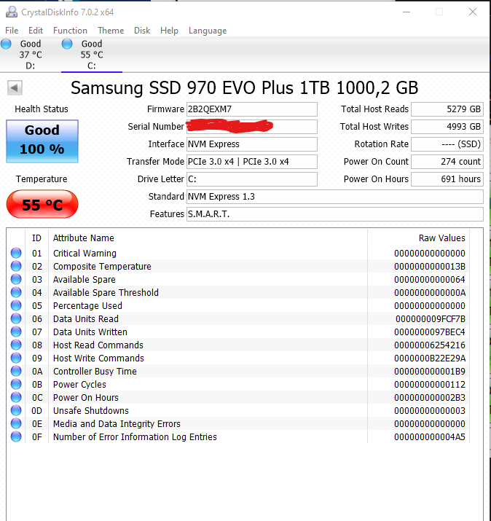Click raw value 000000000004A5
This screenshot has width=491, height=521.
pos(430,437)
